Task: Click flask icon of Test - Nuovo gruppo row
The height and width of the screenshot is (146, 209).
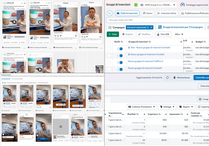Action: (x=129, y=47)
